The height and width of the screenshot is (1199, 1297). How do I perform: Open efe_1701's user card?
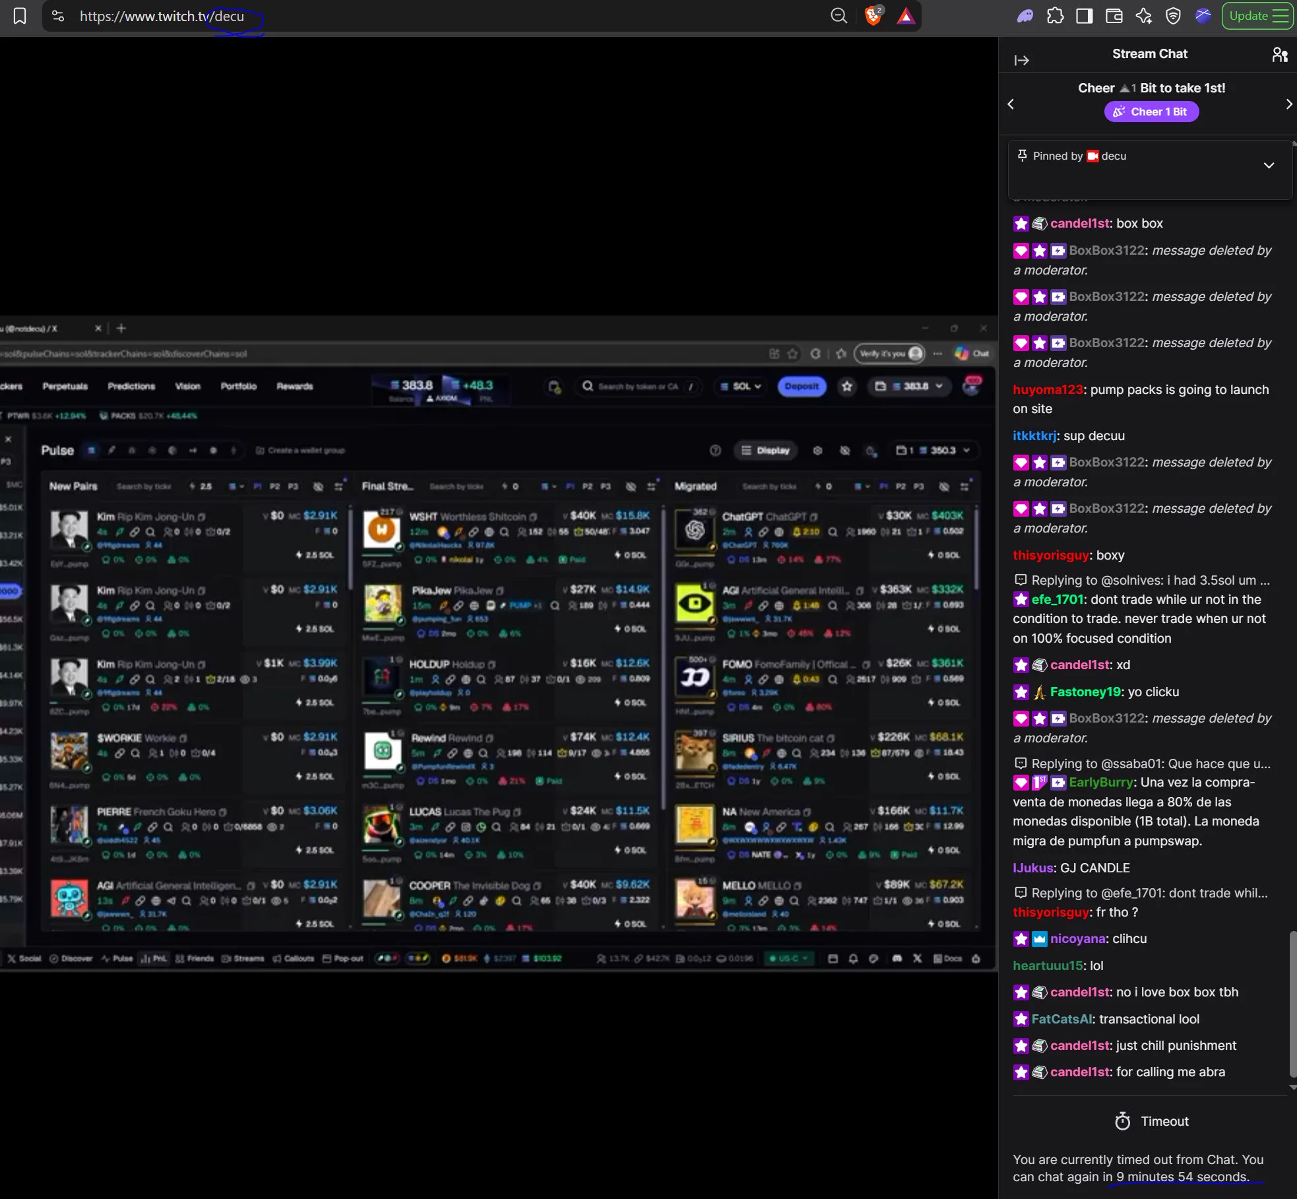click(x=1058, y=599)
